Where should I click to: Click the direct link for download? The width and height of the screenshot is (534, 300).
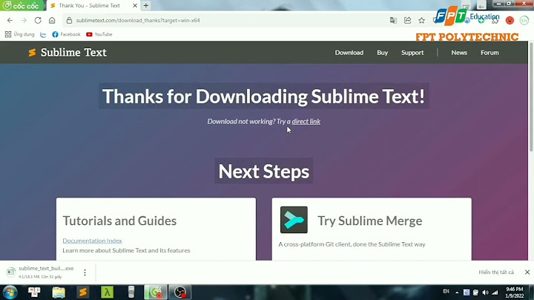(x=306, y=121)
